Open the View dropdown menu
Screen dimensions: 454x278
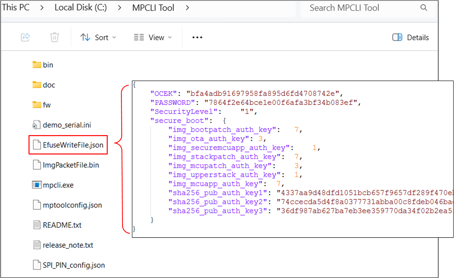click(153, 38)
